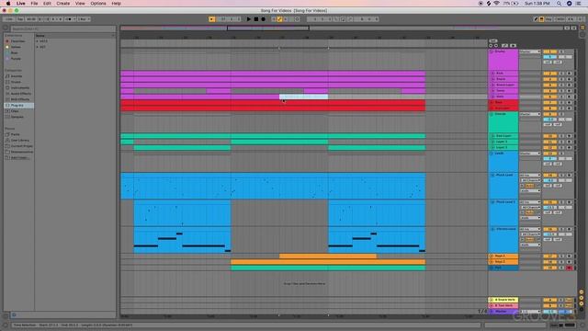Viewport: 588px width, 331px height.
Task: Start playback with the Play button
Action: point(249,19)
